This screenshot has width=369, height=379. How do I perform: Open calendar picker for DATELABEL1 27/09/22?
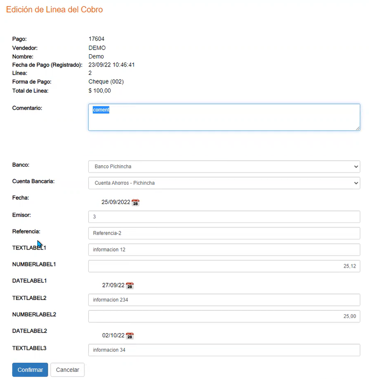coord(130,286)
